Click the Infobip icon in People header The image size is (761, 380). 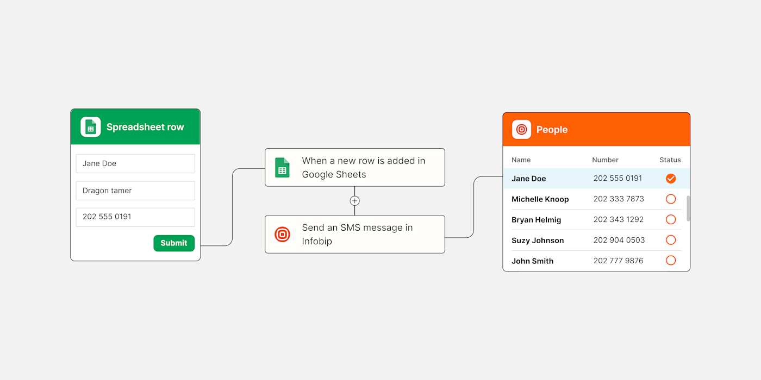coord(521,130)
